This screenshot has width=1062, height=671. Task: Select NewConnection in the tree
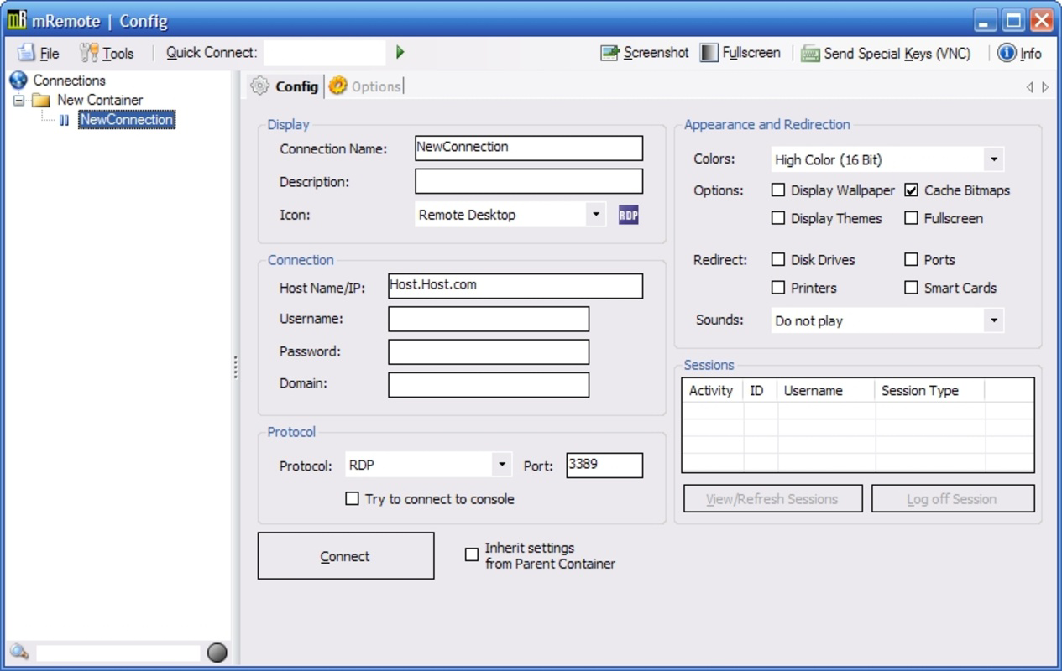pyautogui.click(x=127, y=120)
